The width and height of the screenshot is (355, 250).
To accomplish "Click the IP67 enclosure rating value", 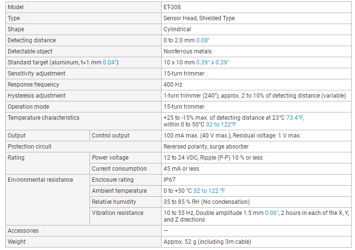I will click(x=169, y=180).
